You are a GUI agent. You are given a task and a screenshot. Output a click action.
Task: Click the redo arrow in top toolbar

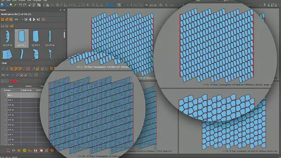[x=25, y=5]
